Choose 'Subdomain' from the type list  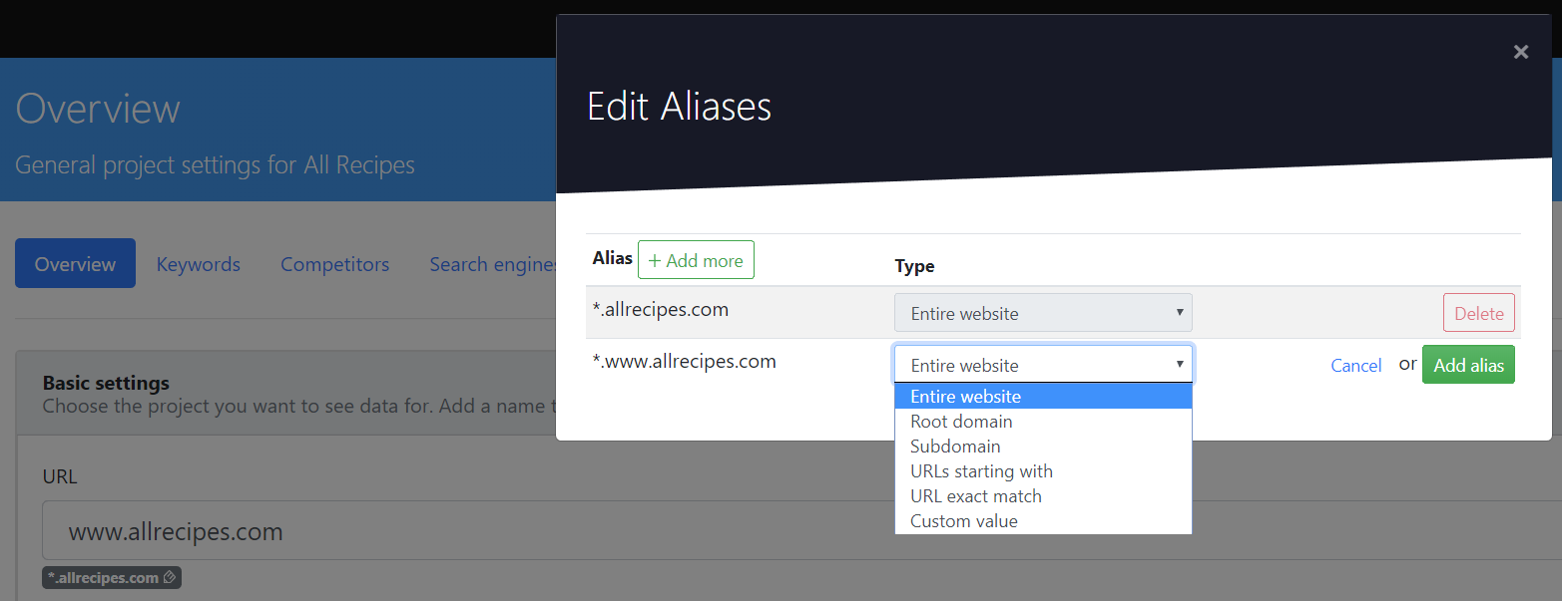(x=1043, y=447)
